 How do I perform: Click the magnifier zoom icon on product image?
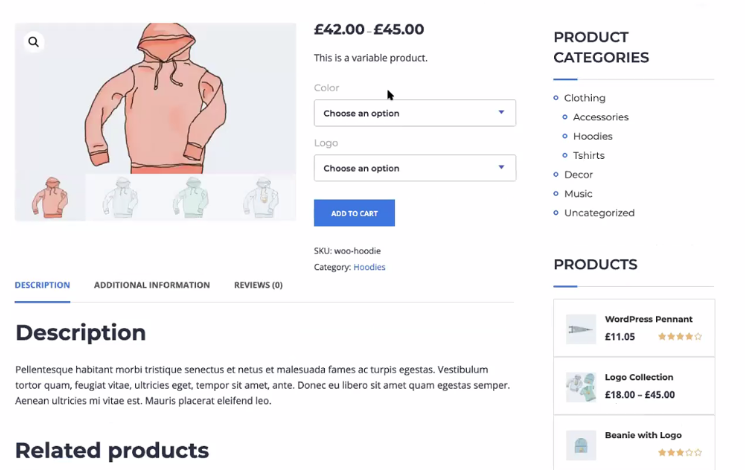point(34,42)
